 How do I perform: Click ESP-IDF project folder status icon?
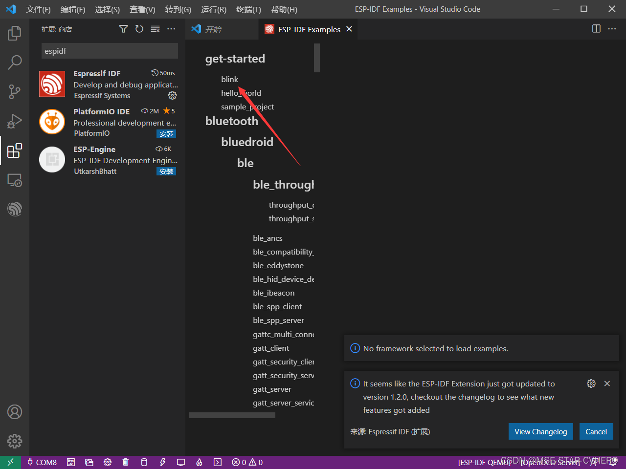coord(89,462)
